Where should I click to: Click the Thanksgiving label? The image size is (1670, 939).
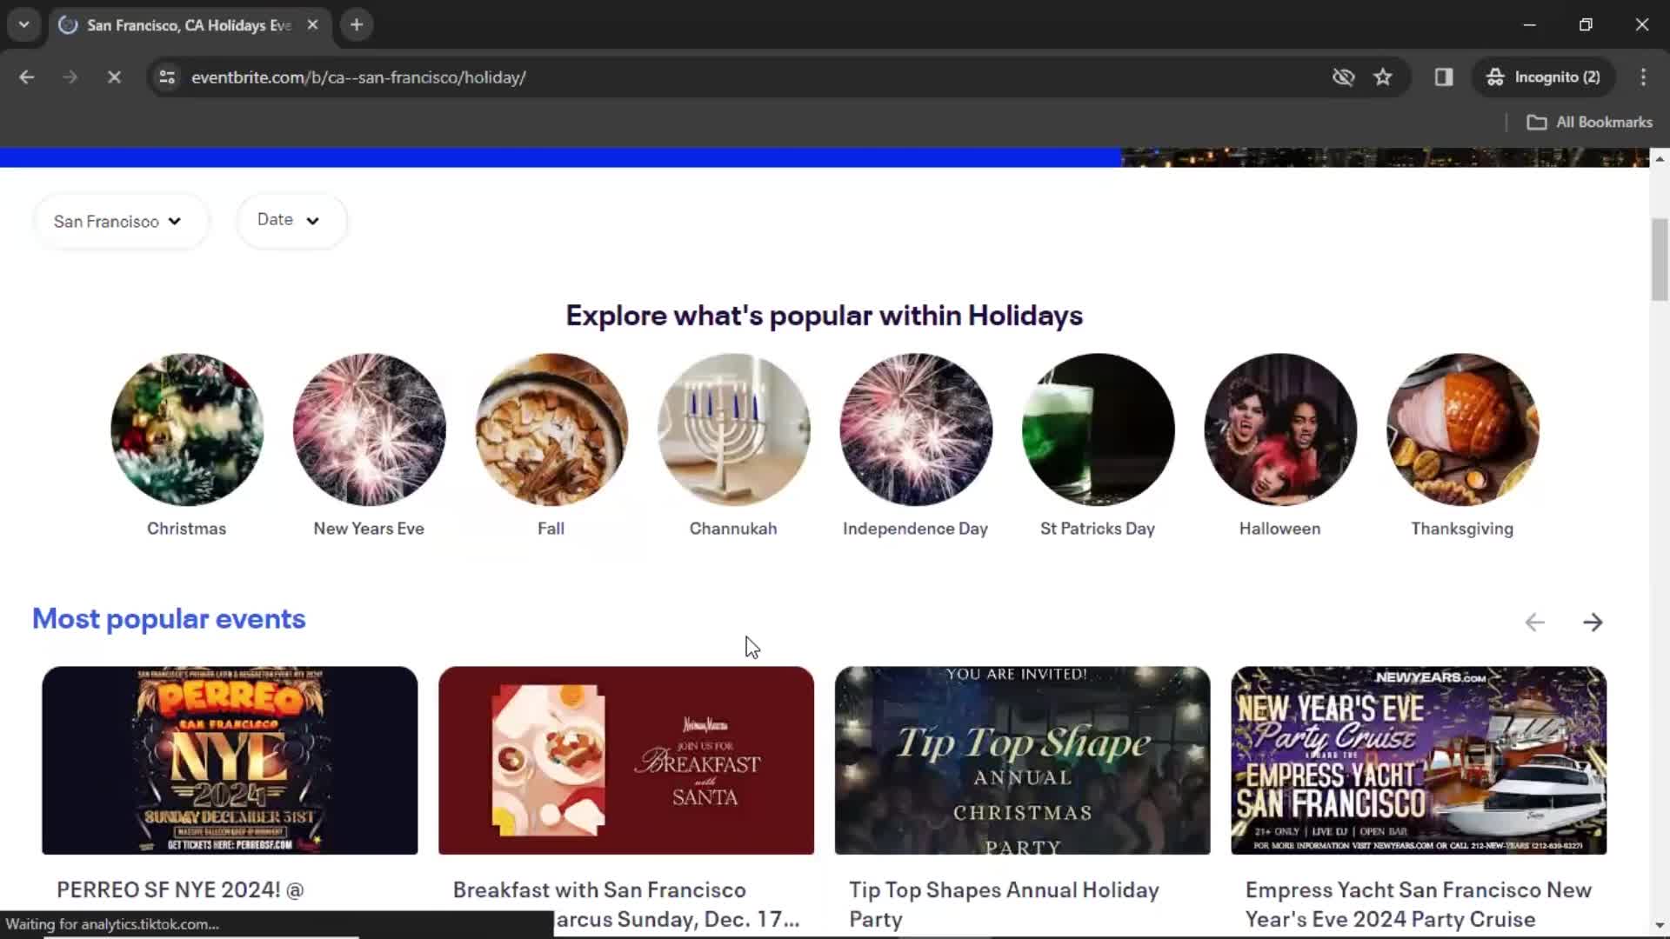(x=1462, y=529)
